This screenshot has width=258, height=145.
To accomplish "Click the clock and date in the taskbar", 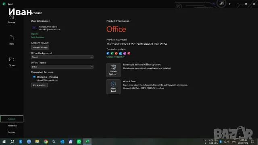I will (243, 142).
